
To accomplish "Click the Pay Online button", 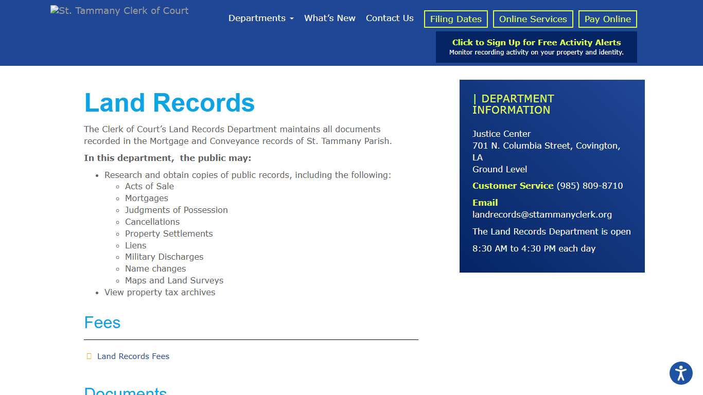I will [607, 19].
